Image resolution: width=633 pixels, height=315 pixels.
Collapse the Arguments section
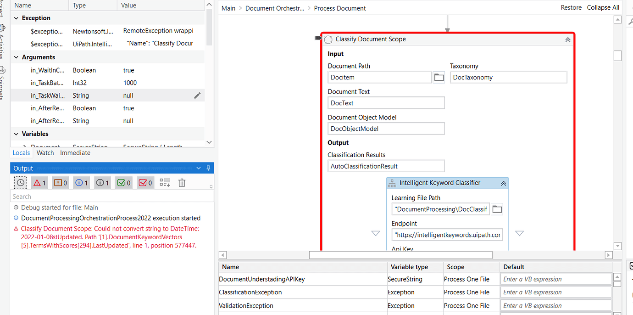[16, 56]
